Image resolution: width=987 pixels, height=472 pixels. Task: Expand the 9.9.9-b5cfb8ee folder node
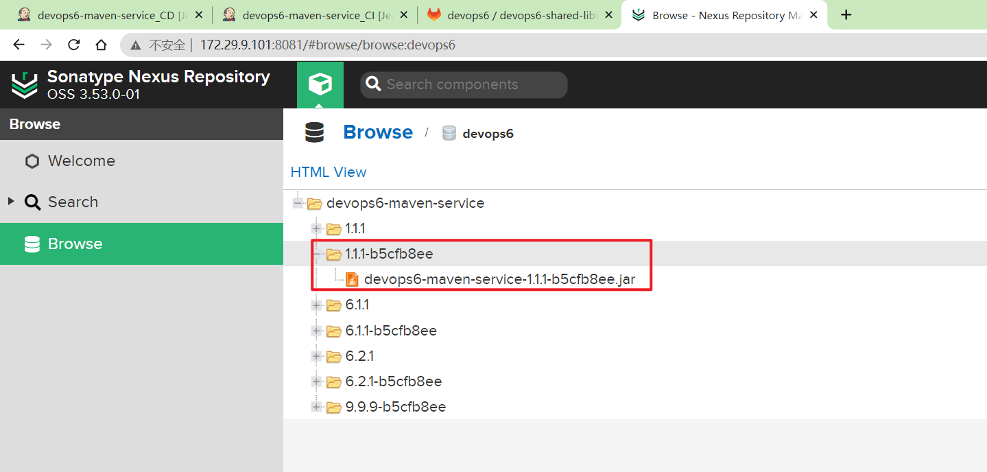pos(317,407)
